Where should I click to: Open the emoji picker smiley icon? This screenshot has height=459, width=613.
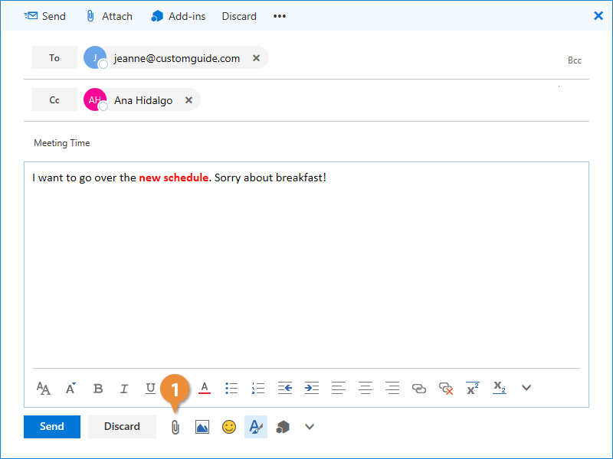[x=229, y=427]
